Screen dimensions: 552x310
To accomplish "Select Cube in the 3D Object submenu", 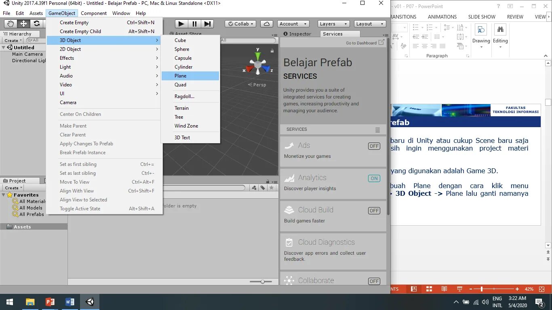I will 190,40.
